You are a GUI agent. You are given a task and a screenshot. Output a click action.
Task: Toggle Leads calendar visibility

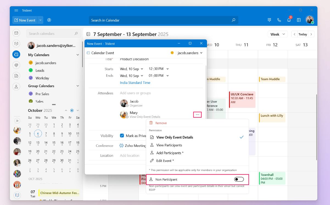point(31,70)
